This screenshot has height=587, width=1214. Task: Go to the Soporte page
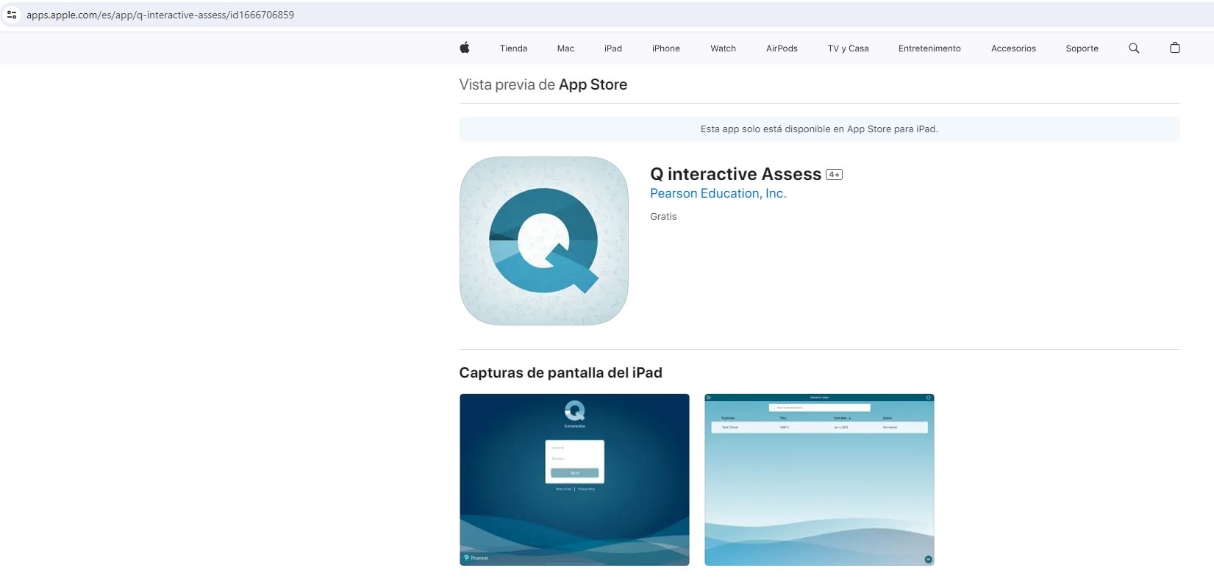click(1082, 48)
